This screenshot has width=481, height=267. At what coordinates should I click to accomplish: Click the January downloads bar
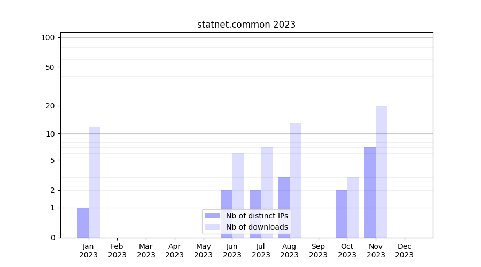94,182
